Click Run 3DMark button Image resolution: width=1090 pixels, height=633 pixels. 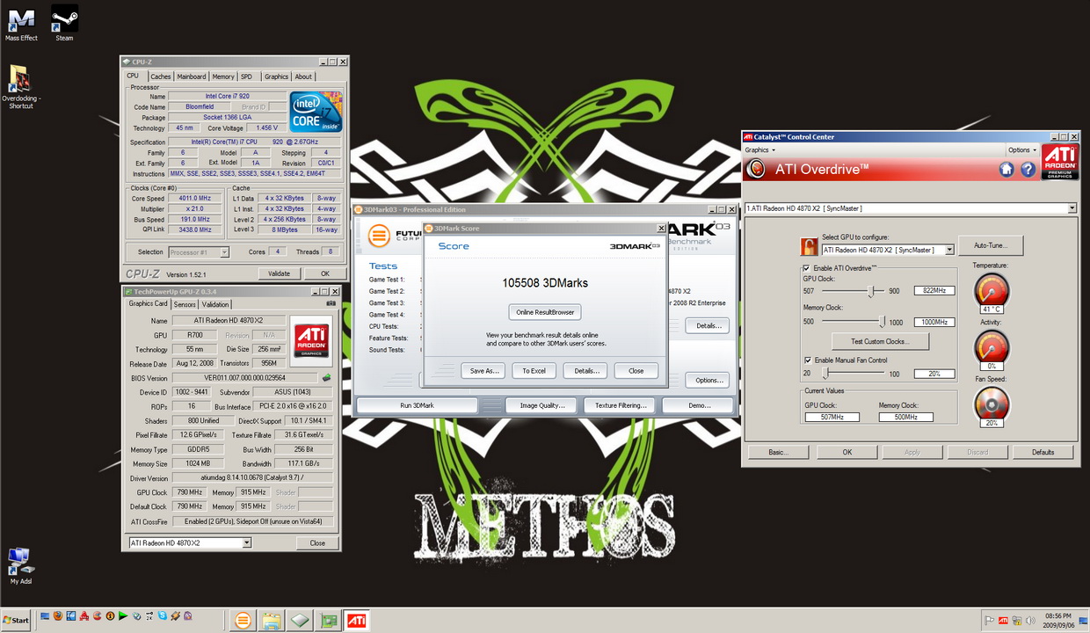pos(417,405)
